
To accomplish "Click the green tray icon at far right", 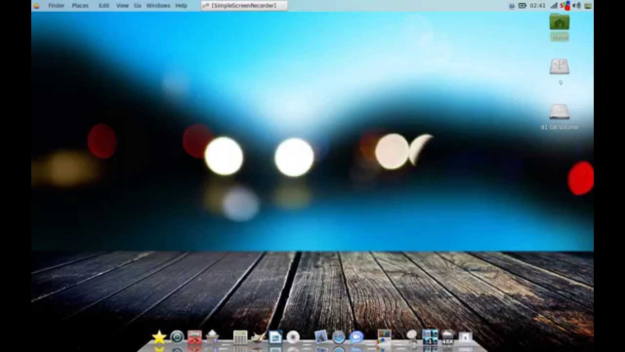I will click(588, 6).
